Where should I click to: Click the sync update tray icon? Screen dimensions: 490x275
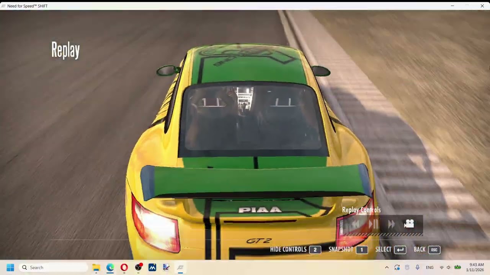click(397, 267)
